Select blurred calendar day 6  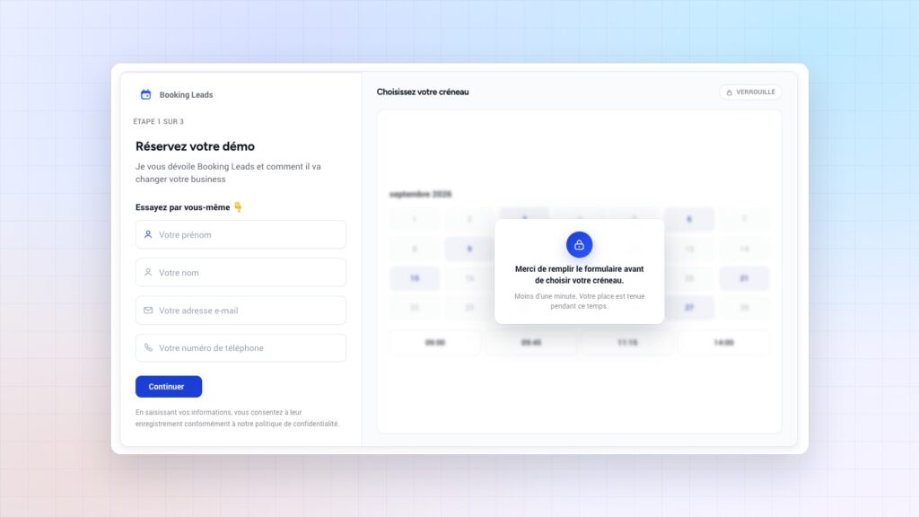pos(689,219)
